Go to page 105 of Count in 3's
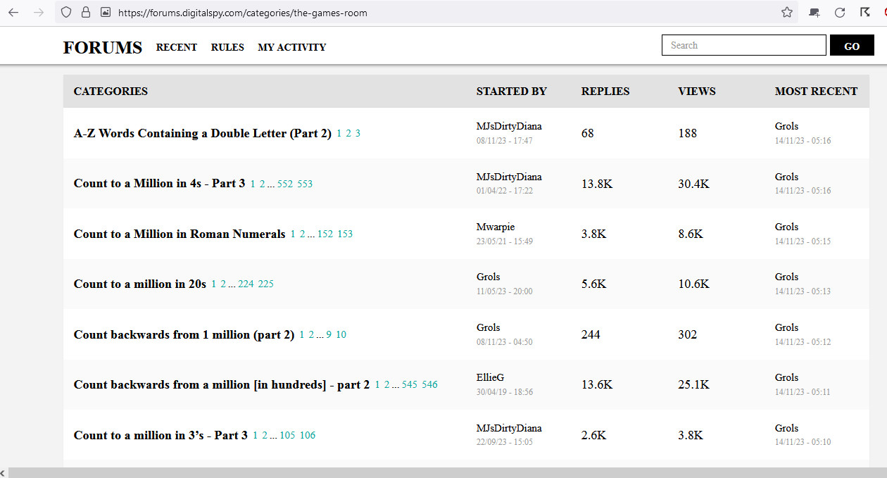 point(287,436)
